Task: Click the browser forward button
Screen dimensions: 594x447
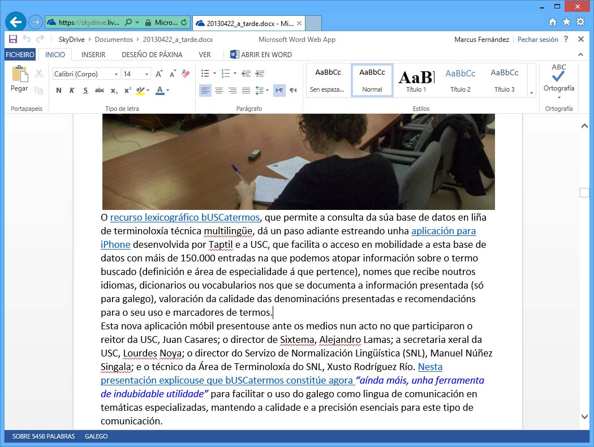Action: tap(35, 23)
